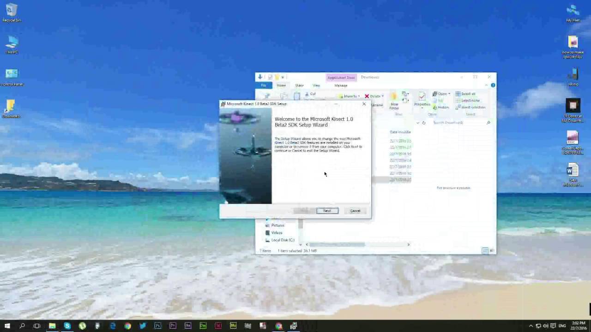The height and width of the screenshot is (332, 591).
Task: Open the Properties checkmark icon
Action: pyautogui.click(x=422, y=95)
